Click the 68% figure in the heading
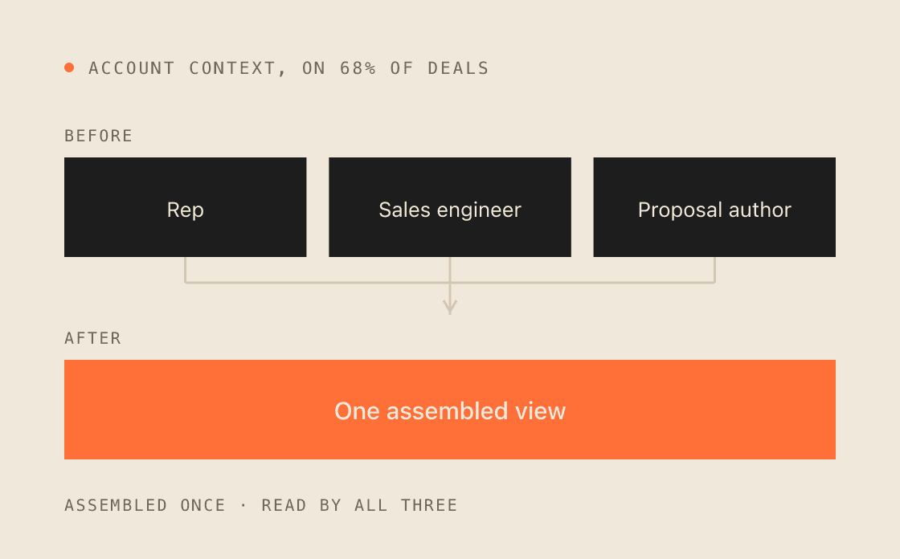 358,68
